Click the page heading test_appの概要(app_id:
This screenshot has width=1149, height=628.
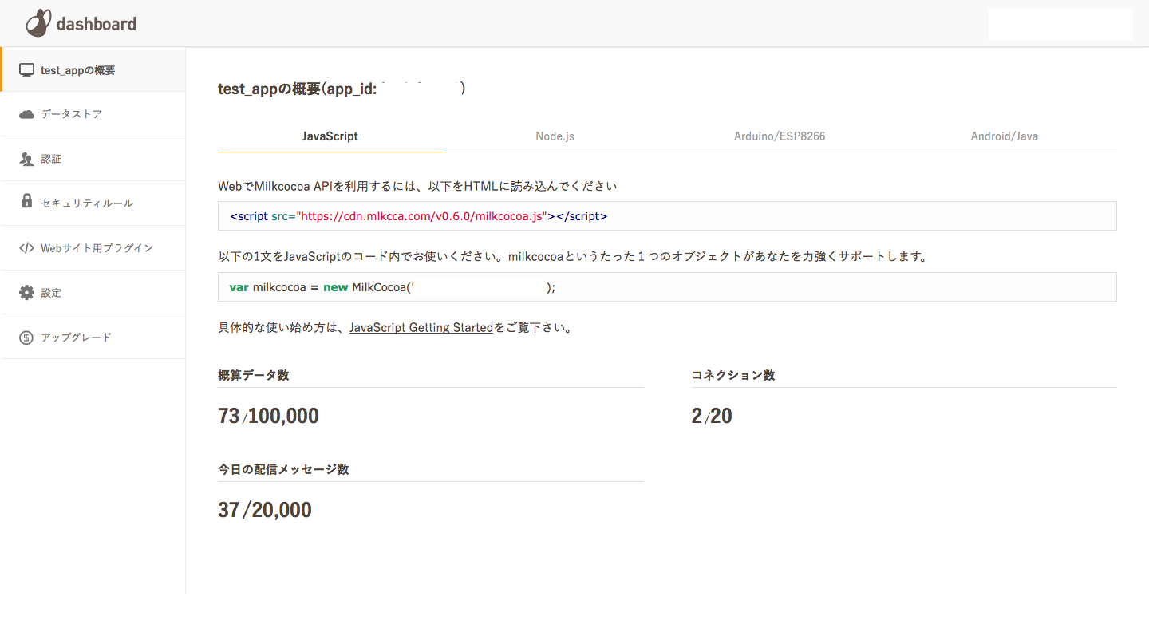297,89
